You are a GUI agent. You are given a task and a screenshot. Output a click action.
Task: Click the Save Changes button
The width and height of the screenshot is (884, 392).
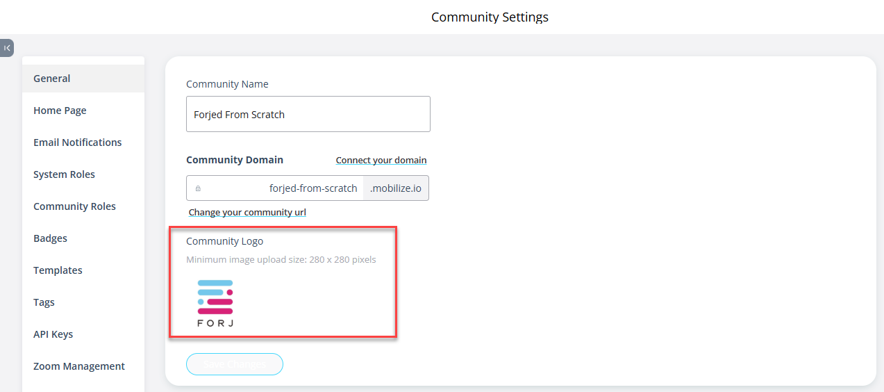(235, 364)
